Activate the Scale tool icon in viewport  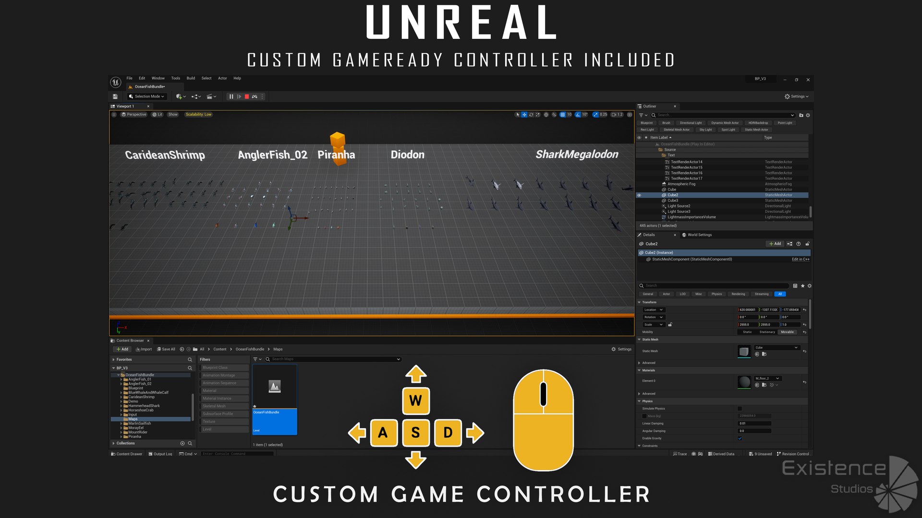[538, 115]
